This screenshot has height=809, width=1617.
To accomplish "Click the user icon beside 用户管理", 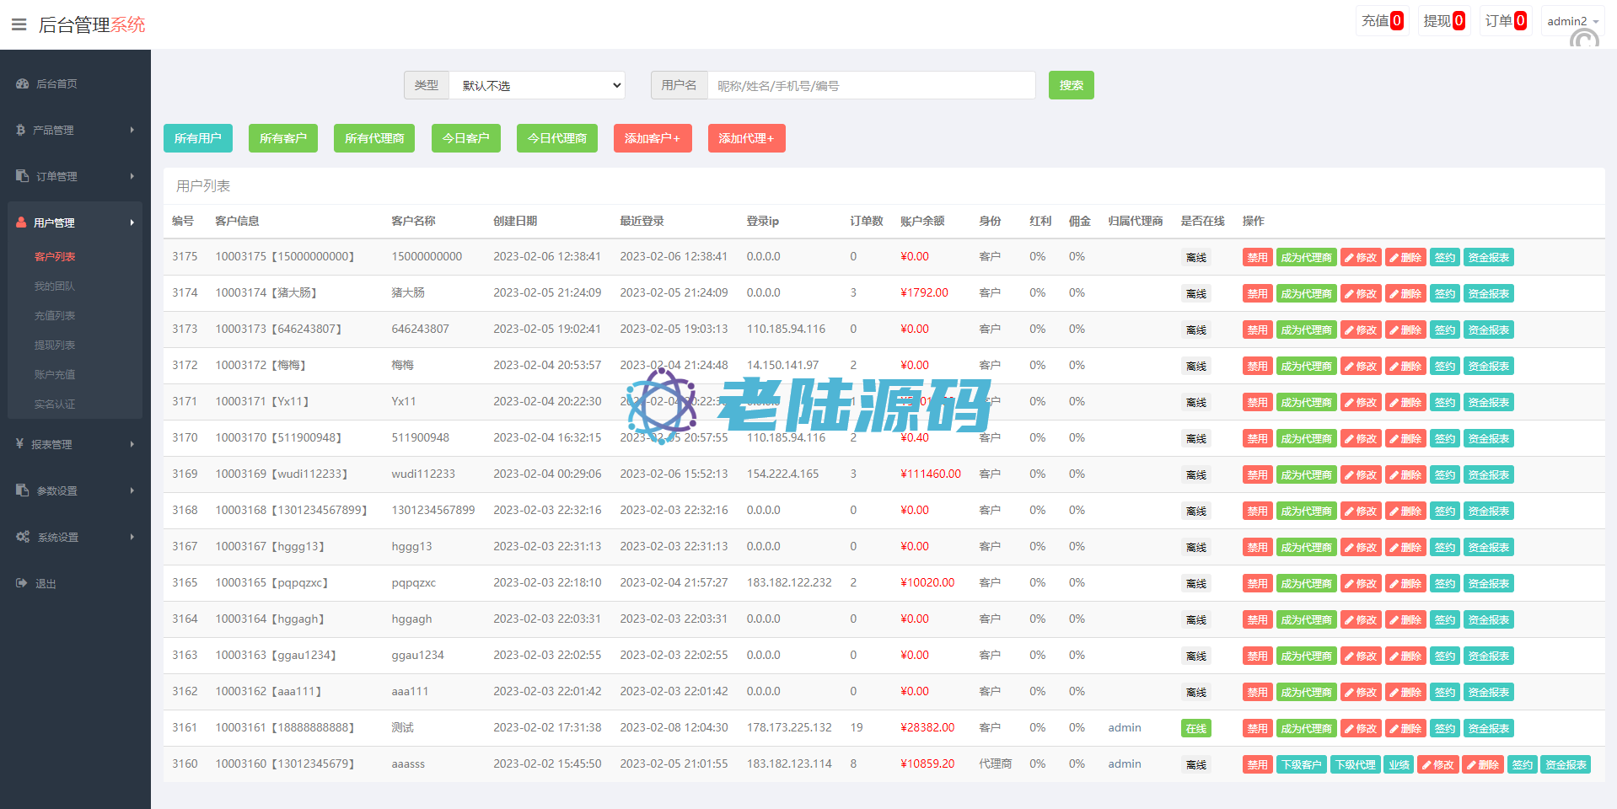I will tap(21, 222).
